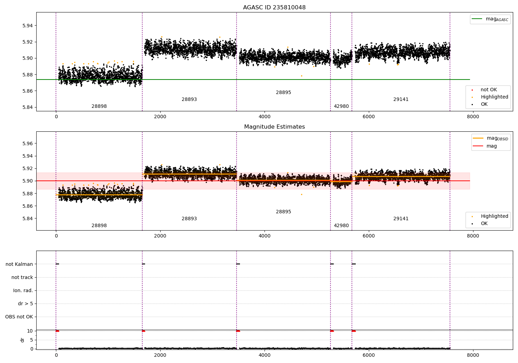Viewport: 518px width, 363px height.
Task: Select the green mag AGASC legend line sample
Action: 477,19
